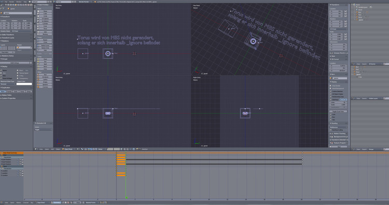This screenshot has height=205, width=389.
Task: Open the white Object Color swatch
Action: point(24,84)
